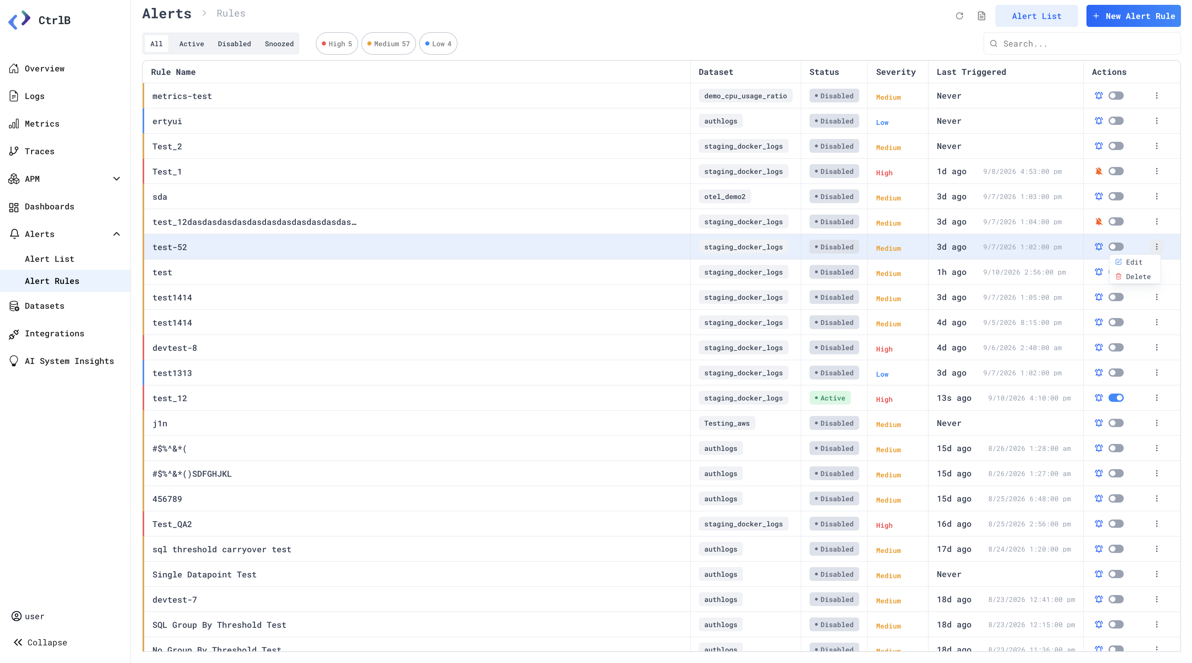Expand the APM sidebar section chevron

click(117, 179)
